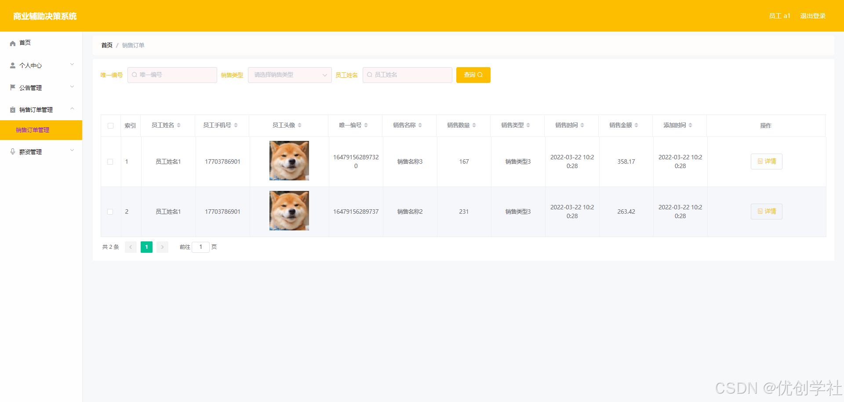Click the 销售订单 breadcrumb text
844x402 pixels.
point(133,45)
